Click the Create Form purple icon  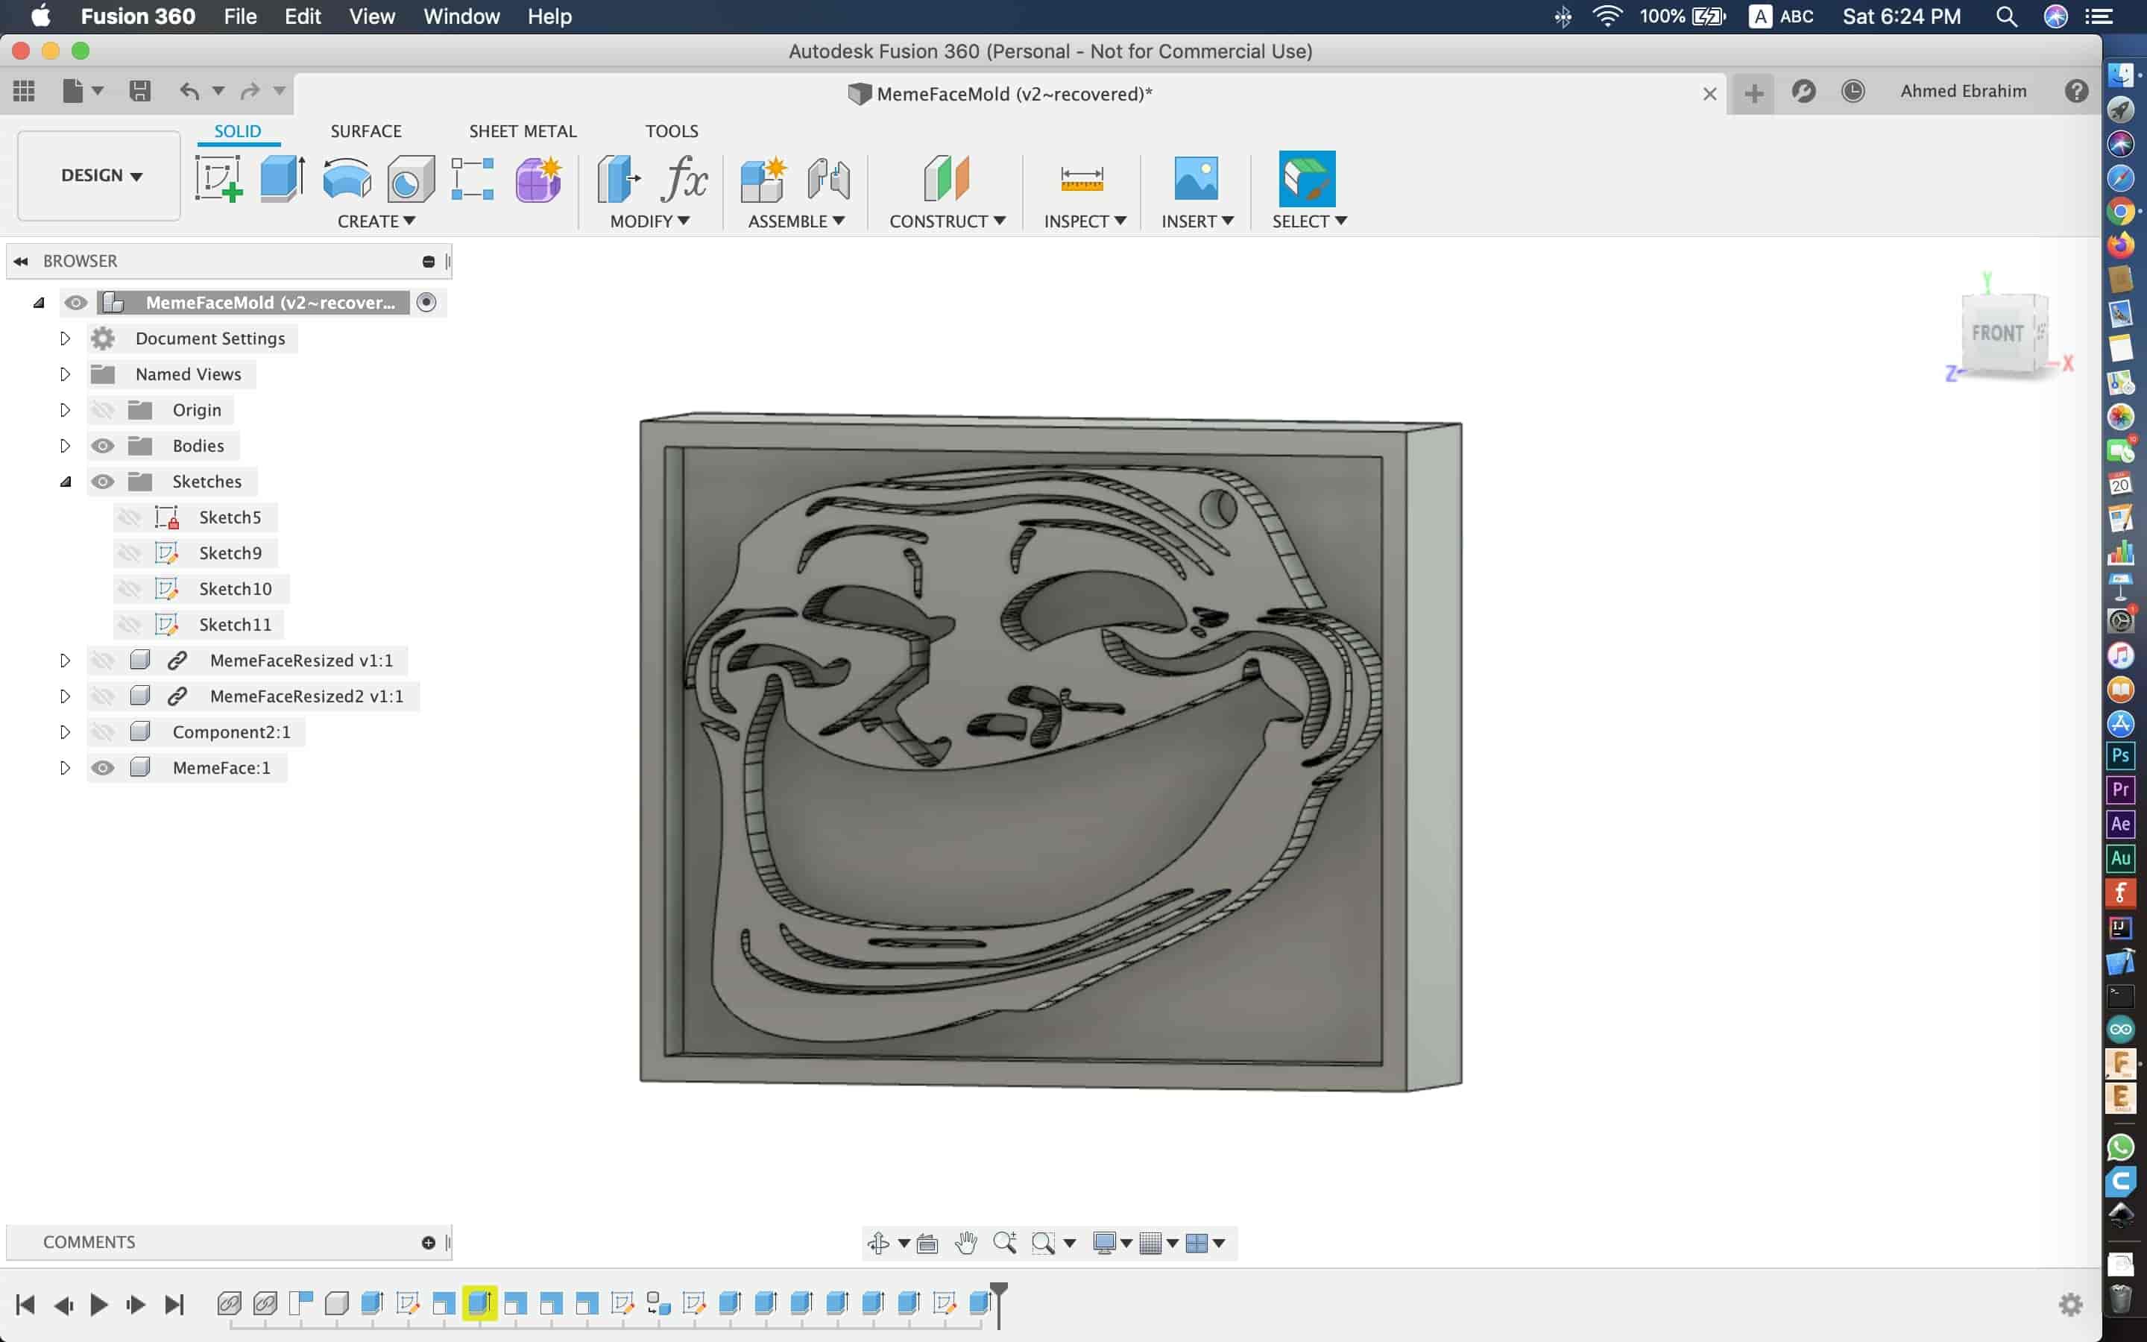click(x=538, y=178)
